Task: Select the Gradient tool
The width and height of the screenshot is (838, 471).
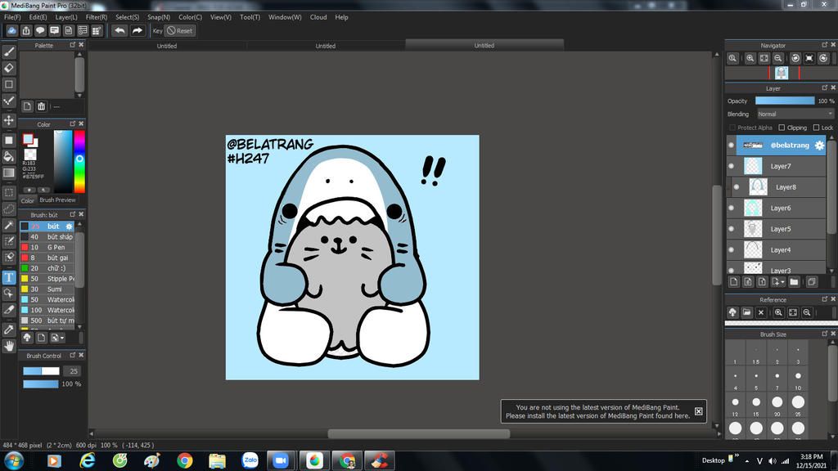Action: click(x=8, y=173)
